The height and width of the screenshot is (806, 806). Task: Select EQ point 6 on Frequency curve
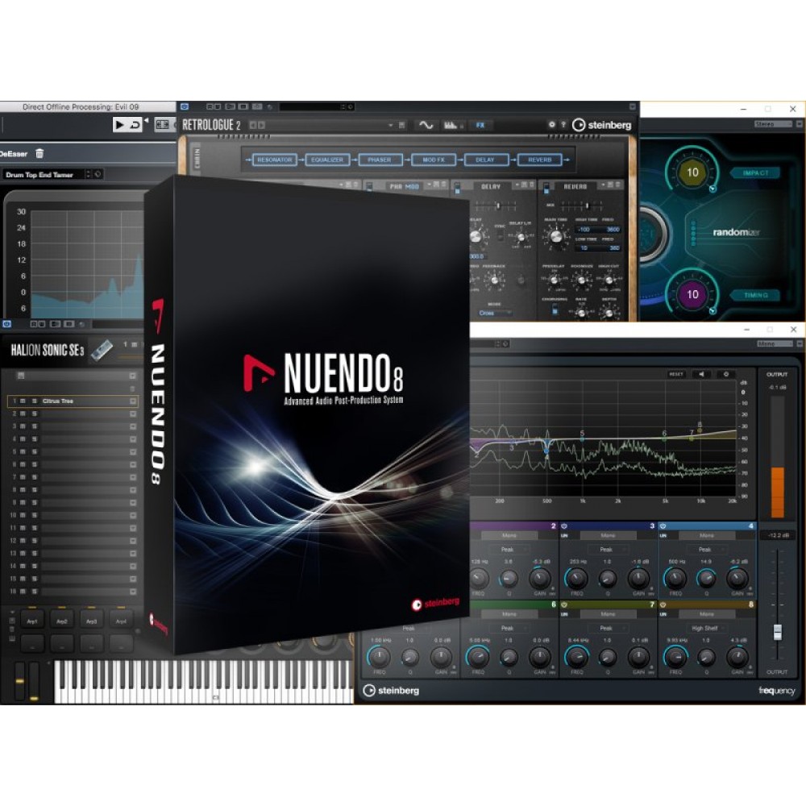tap(664, 439)
